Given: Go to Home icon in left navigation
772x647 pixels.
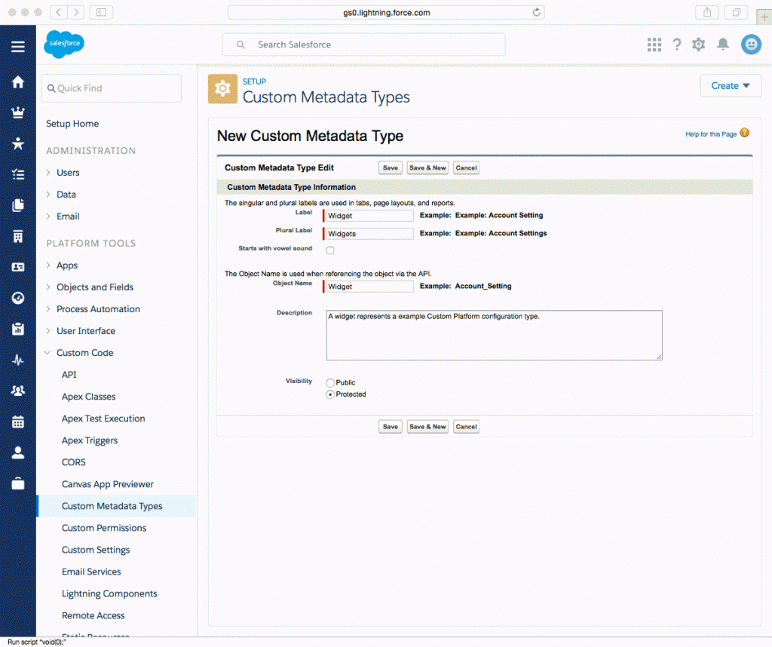Looking at the screenshot, I should pos(18,81).
